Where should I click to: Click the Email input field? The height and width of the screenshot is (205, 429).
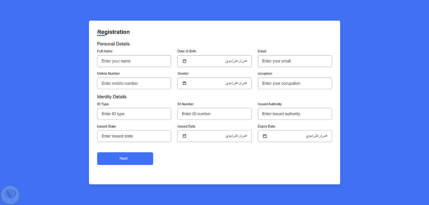pos(295,61)
